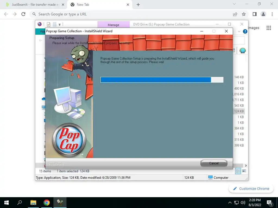
Task: Select the 399 KB file row
Action: tap(239, 145)
